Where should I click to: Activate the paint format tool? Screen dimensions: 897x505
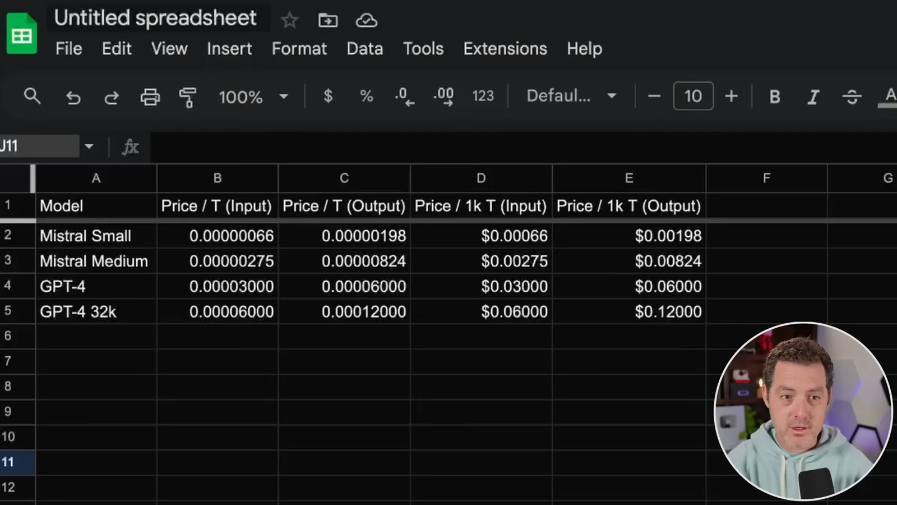188,97
